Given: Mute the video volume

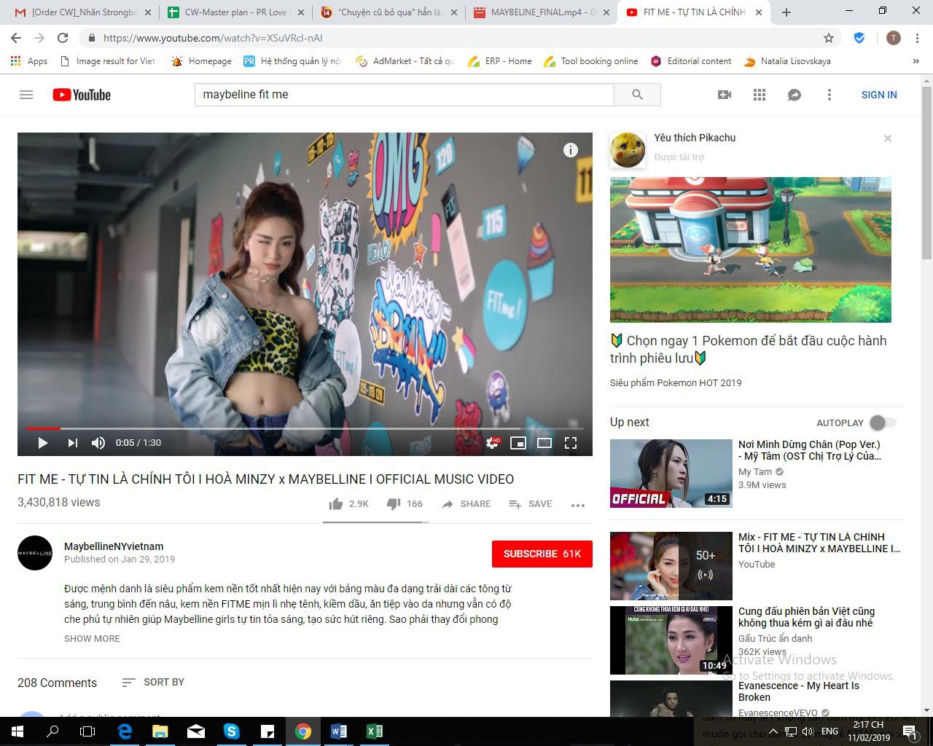Looking at the screenshot, I should pyautogui.click(x=98, y=442).
